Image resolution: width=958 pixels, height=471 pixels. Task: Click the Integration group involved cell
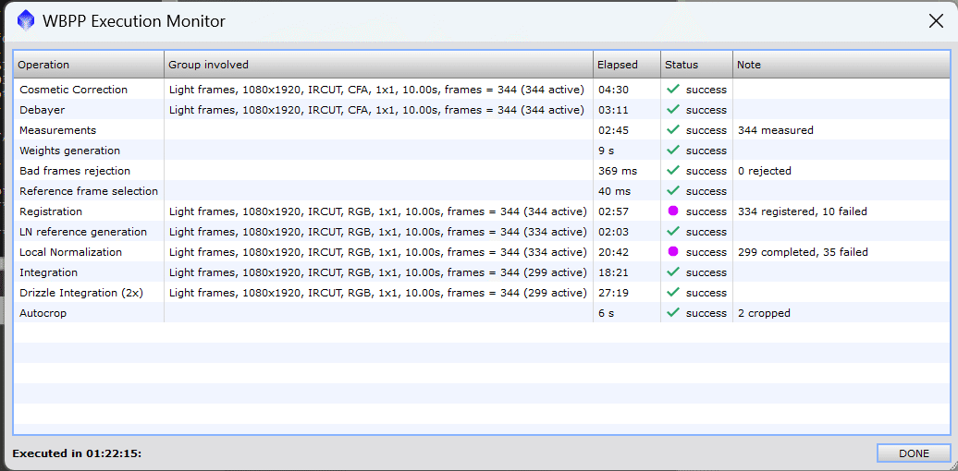pos(378,272)
